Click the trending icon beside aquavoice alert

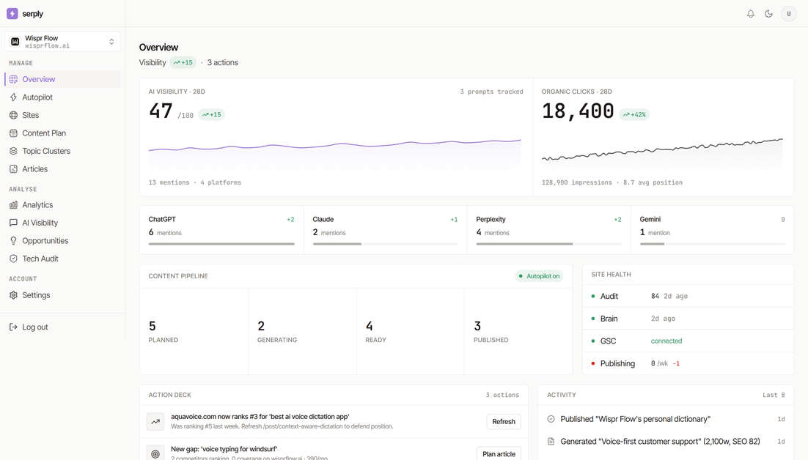click(x=155, y=421)
